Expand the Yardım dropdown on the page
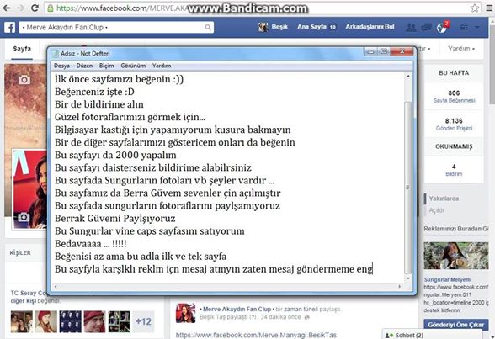 pos(461,49)
